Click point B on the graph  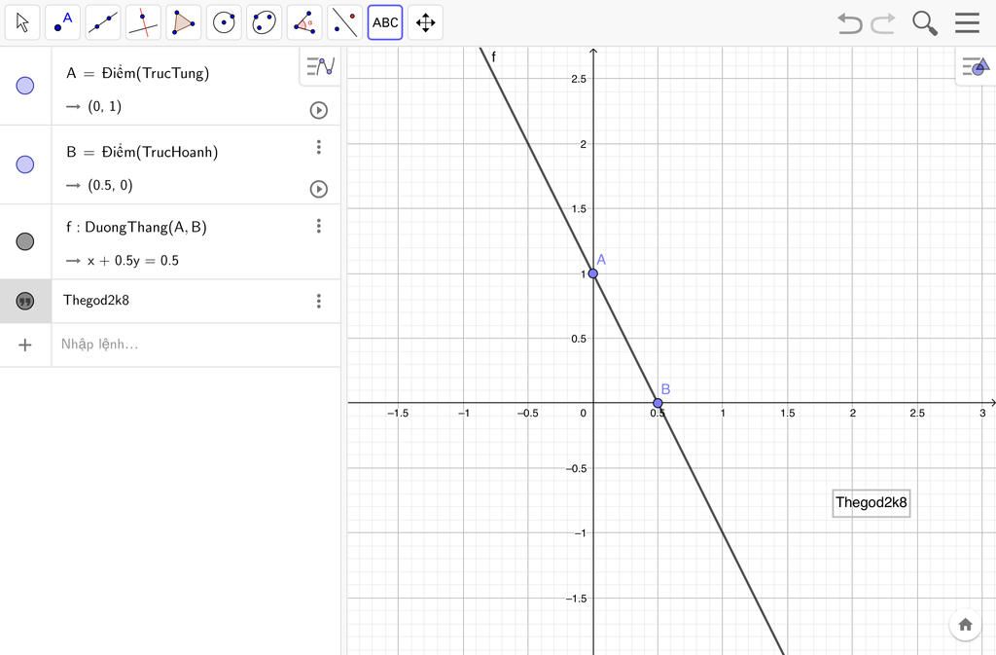coord(658,403)
